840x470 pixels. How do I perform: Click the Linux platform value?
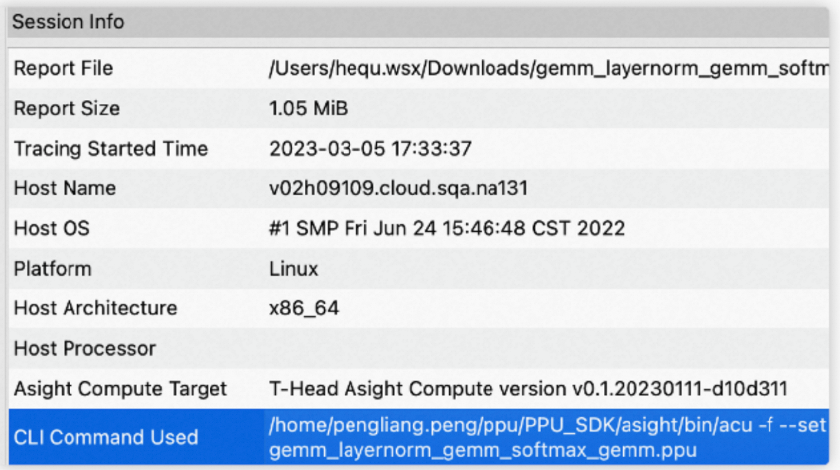tap(294, 269)
